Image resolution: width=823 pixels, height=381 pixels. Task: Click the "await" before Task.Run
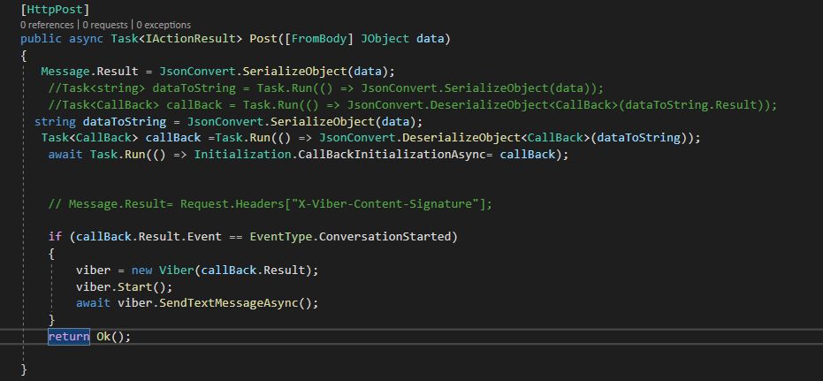point(65,155)
